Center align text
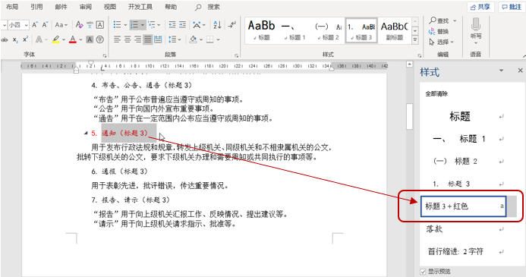Screen dimensions: 526x277 point(128,39)
